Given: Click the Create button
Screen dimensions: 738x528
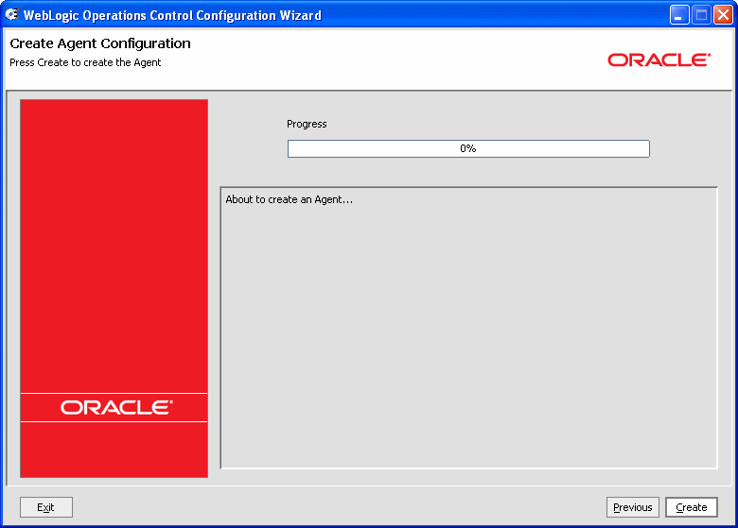Looking at the screenshot, I should (x=692, y=507).
